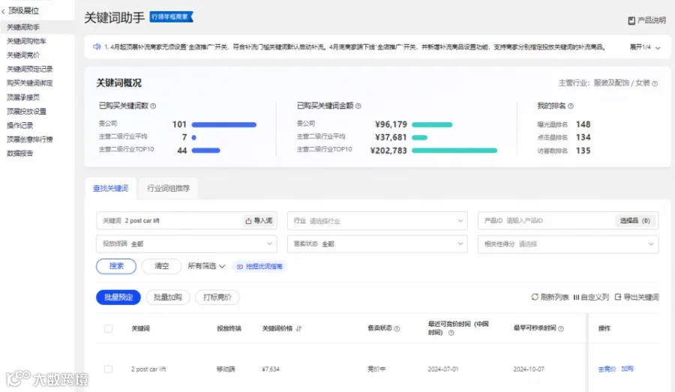The width and height of the screenshot is (675, 392).
Task: Click the 搜索 button
Action: [116, 266]
